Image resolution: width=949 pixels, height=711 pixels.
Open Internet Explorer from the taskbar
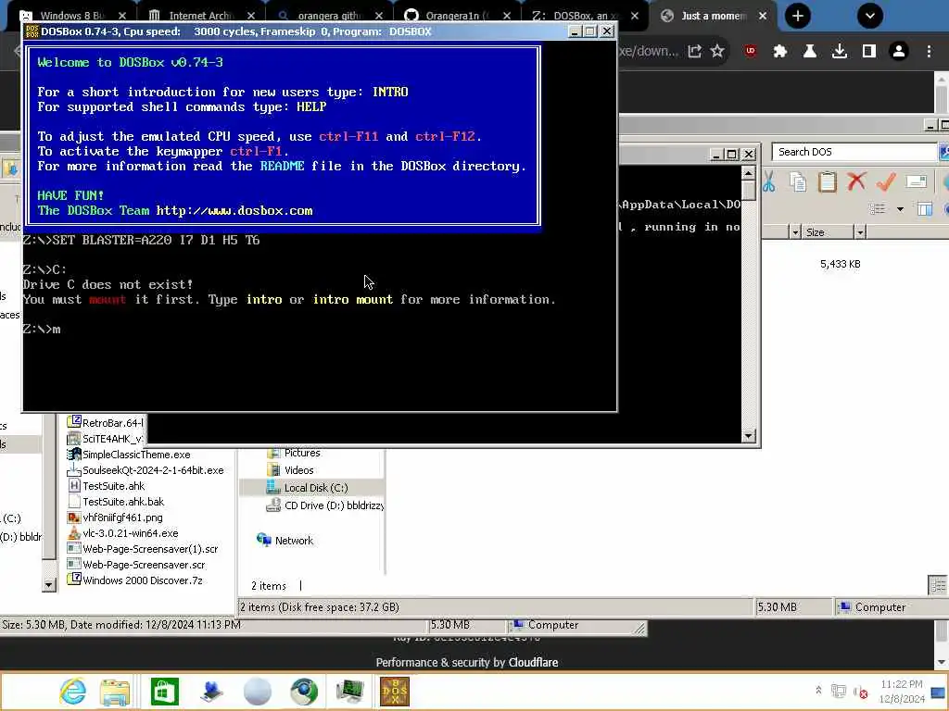click(72, 692)
